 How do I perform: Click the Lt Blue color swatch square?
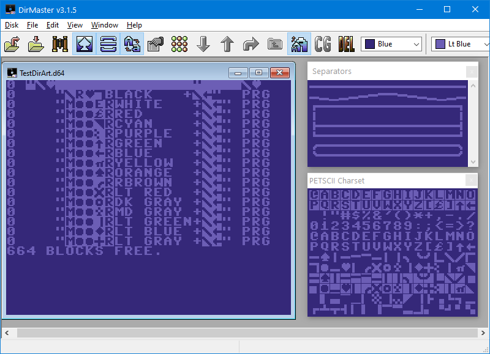440,44
